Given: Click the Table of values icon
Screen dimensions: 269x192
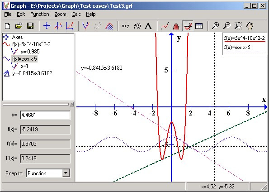Looking at the screenshot, I should 199,26.
